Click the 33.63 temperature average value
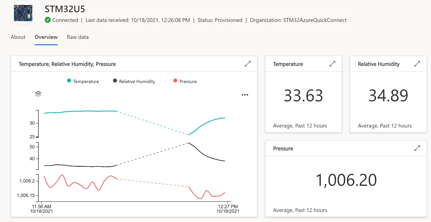Viewport: 431px width, 222px height. pos(303,96)
